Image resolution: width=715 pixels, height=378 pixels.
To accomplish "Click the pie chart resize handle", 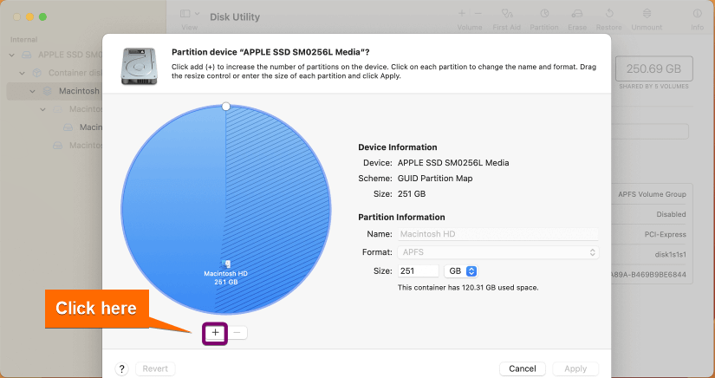I will (225, 107).
